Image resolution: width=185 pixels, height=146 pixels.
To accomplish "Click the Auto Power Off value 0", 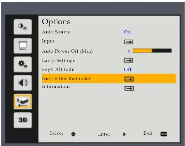I will 129,51.
